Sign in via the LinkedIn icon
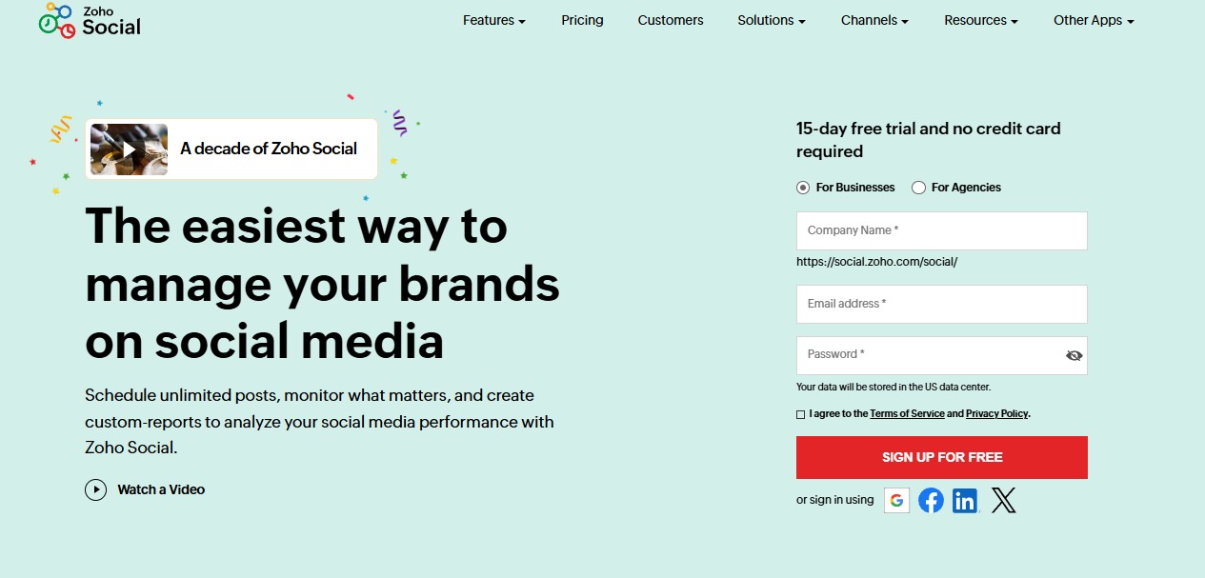The image size is (1205, 578). [x=965, y=500]
